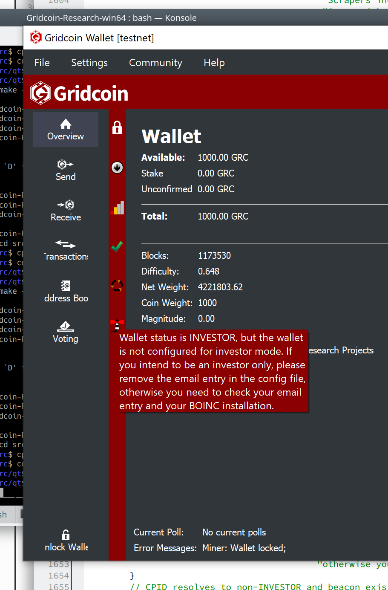Click the Gridcoin logo in the banner
The width and height of the screenshot is (388, 590).
tap(79, 93)
